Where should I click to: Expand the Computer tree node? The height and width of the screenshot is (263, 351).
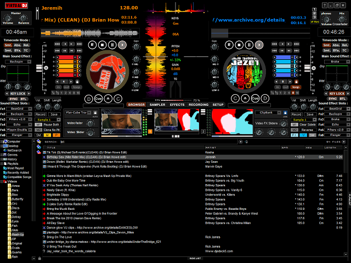pos(2,141)
